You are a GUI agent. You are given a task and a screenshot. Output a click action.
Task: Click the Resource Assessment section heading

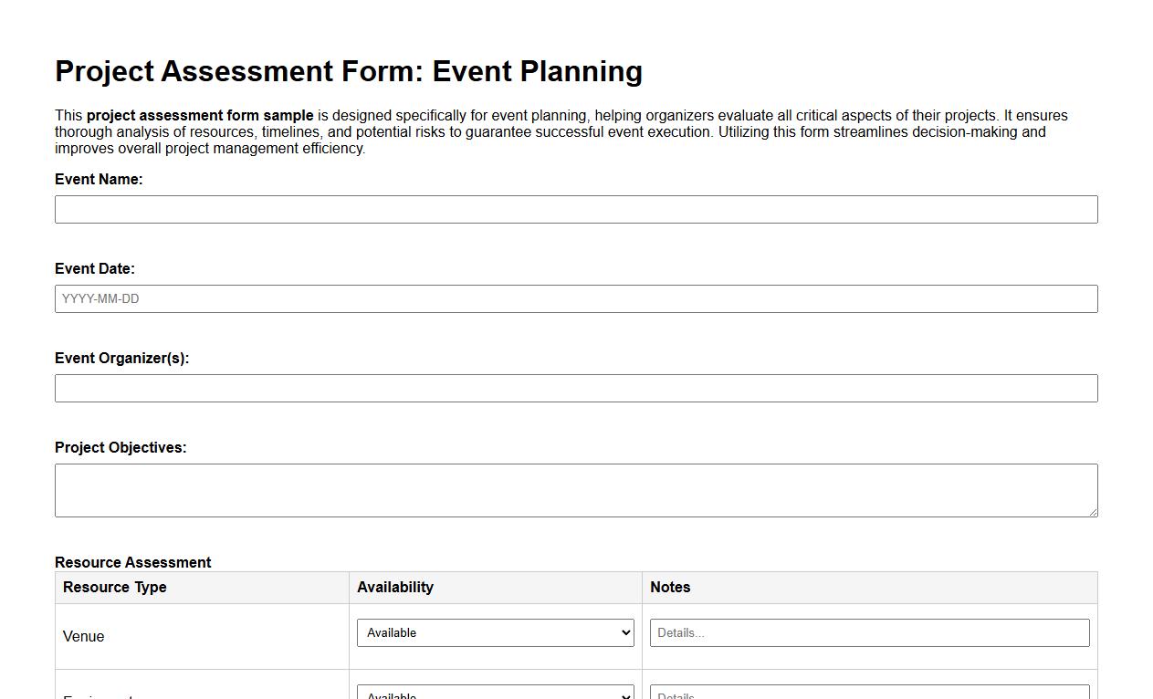coord(132,562)
